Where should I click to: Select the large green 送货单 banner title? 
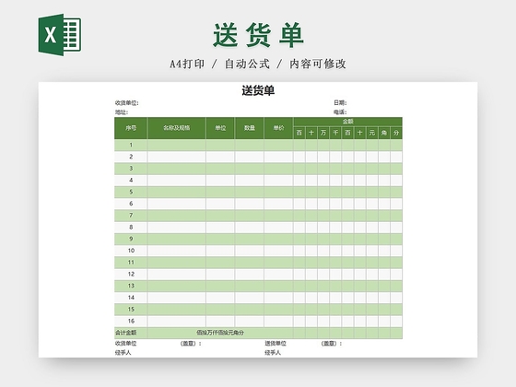pyautogui.click(x=258, y=35)
